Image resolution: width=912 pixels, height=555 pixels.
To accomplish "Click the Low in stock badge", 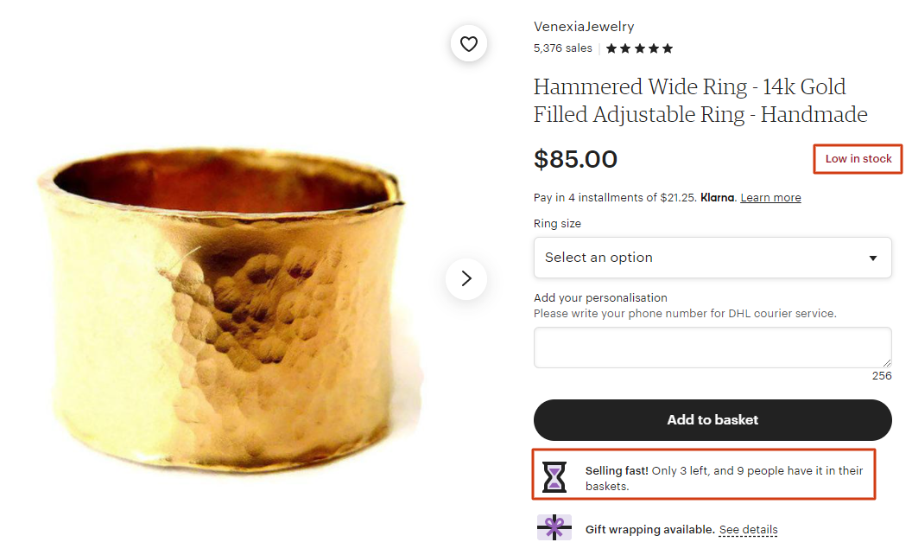I will point(858,159).
